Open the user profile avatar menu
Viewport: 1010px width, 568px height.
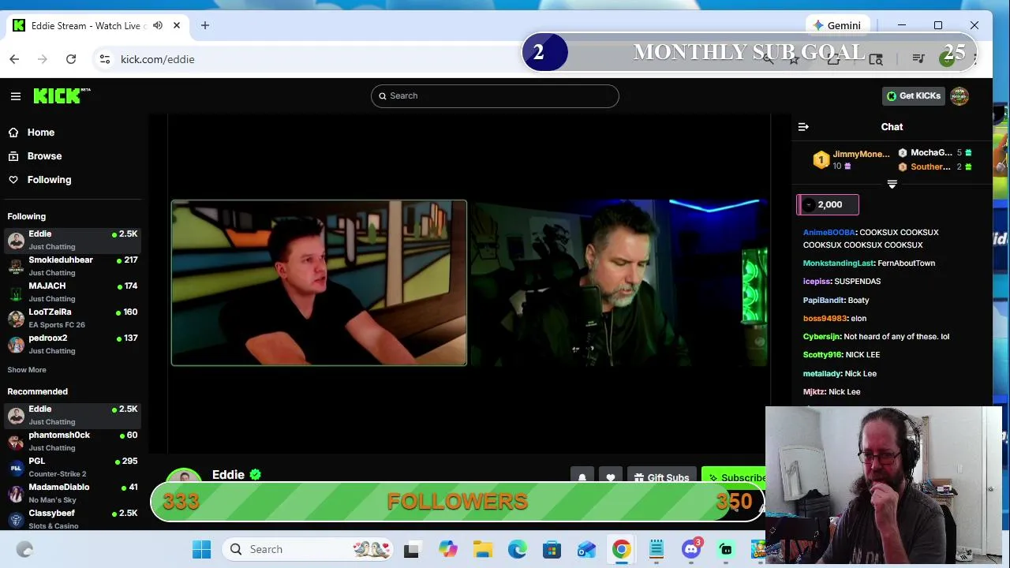[x=959, y=95]
